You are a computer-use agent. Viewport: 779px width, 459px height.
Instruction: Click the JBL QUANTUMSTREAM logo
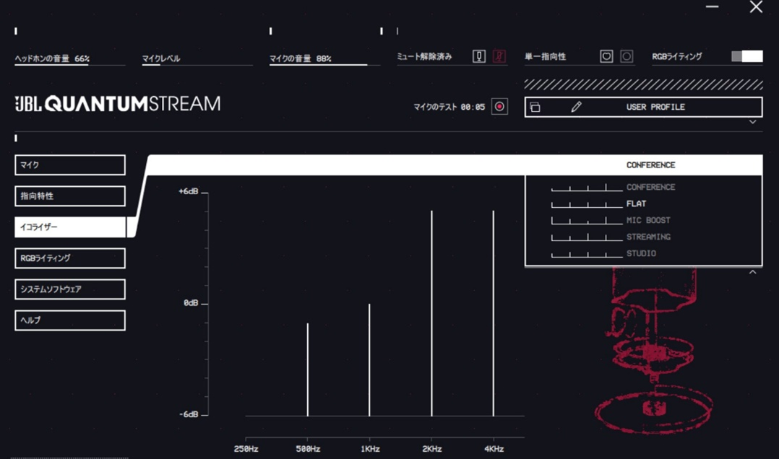pos(116,103)
